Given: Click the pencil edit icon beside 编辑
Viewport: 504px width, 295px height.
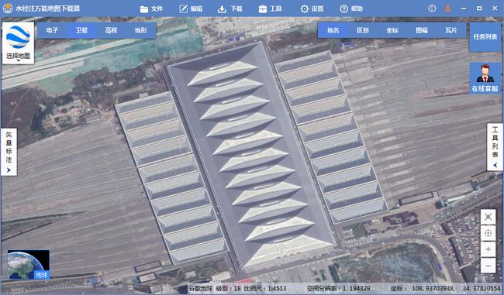Looking at the screenshot, I should tap(183, 9).
